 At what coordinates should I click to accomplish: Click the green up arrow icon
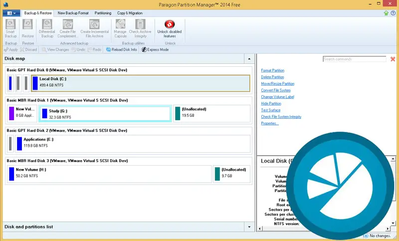386,13
